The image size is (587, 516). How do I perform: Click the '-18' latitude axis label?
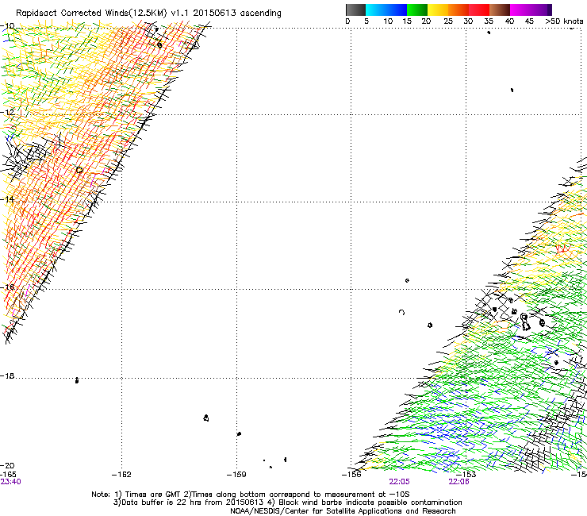pos(7,375)
